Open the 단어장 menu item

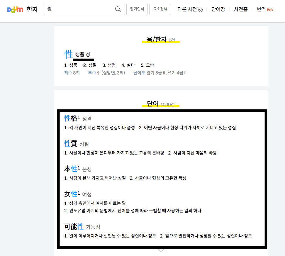[x=218, y=9]
